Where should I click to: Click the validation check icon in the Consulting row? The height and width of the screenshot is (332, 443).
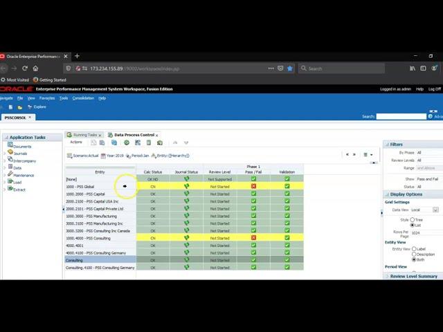pos(287,260)
